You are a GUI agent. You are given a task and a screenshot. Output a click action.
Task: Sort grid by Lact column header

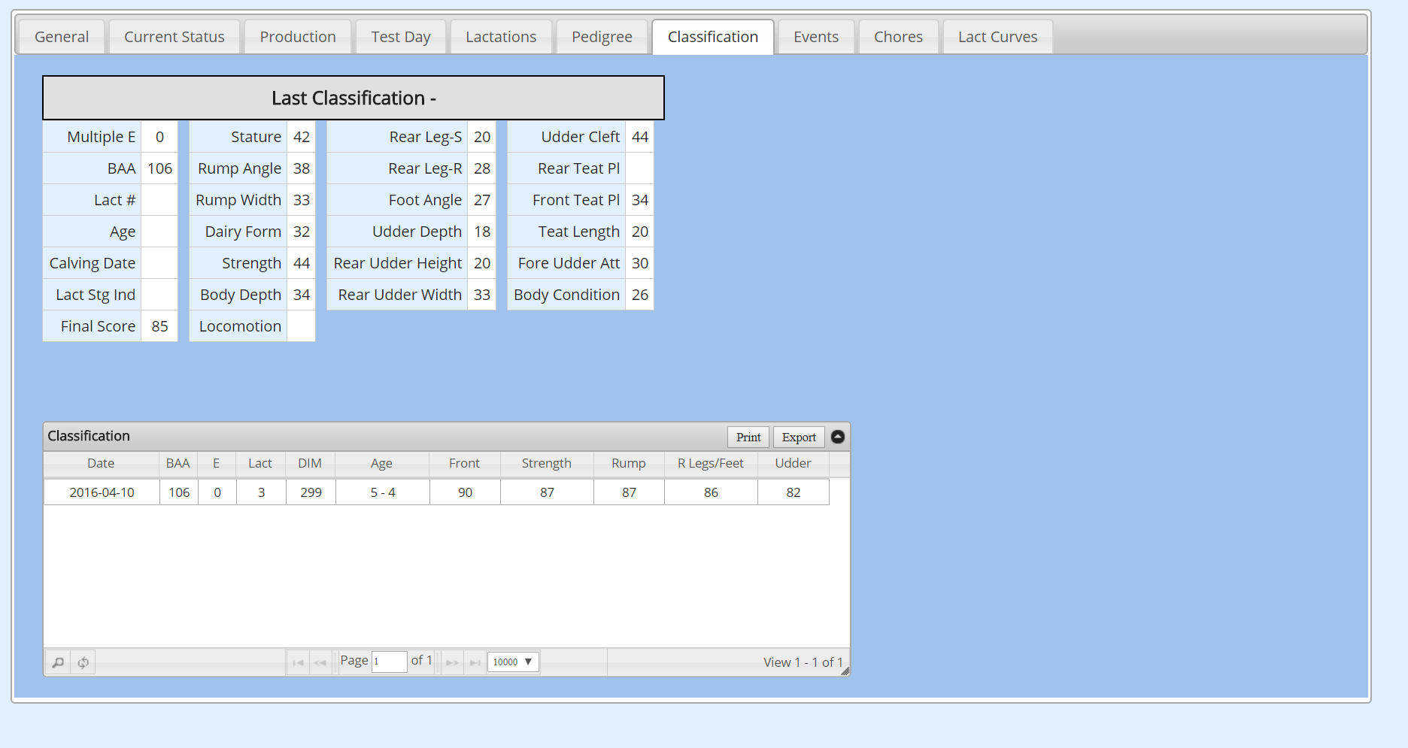(260, 464)
